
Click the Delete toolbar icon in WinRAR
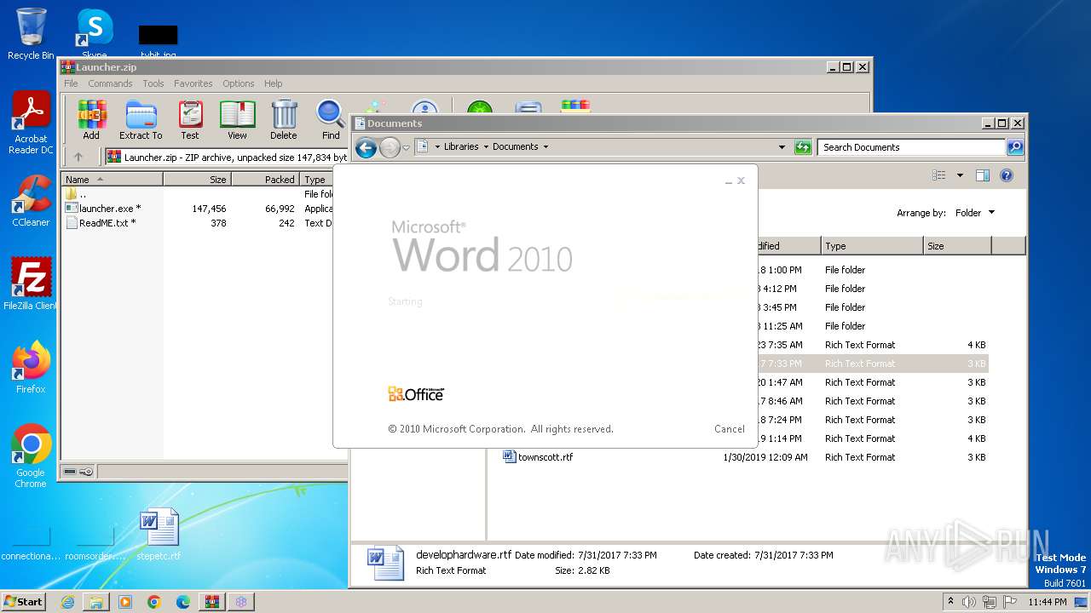tap(284, 119)
